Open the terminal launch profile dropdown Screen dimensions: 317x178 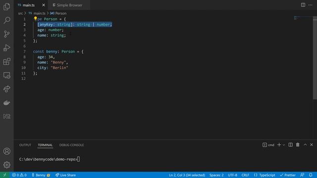[284, 145]
